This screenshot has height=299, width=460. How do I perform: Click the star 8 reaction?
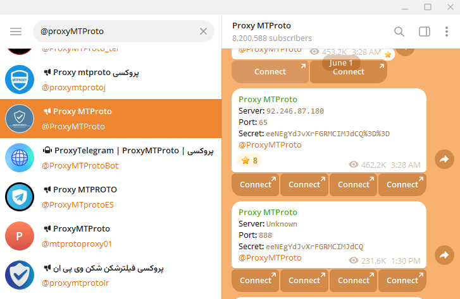click(x=249, y=160)
